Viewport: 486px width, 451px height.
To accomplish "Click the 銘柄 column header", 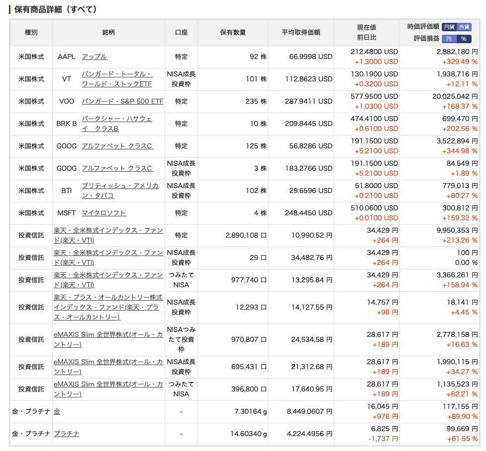I will (x=109, y=32).
